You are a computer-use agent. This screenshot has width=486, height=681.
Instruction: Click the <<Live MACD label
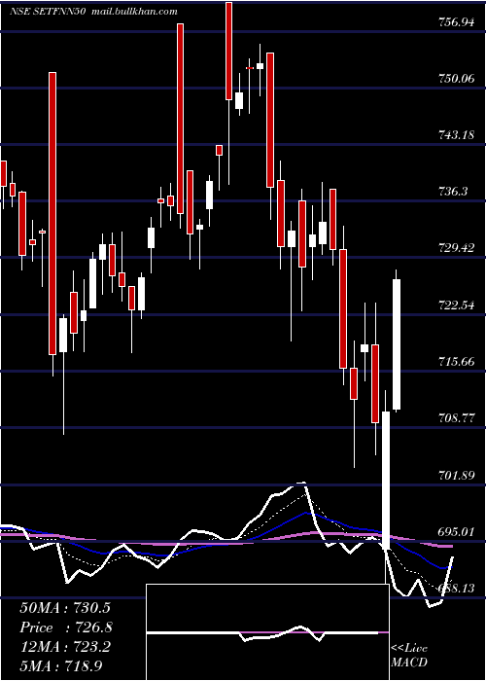tap(409, 656)
